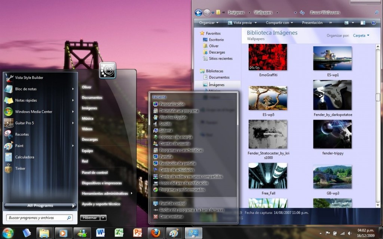Click the Hibernar button
The height and width of the screenshot is (239, 383).
[90, 218]
